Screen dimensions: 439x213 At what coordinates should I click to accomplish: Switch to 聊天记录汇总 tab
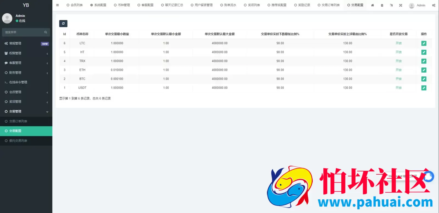click(172, 5)
